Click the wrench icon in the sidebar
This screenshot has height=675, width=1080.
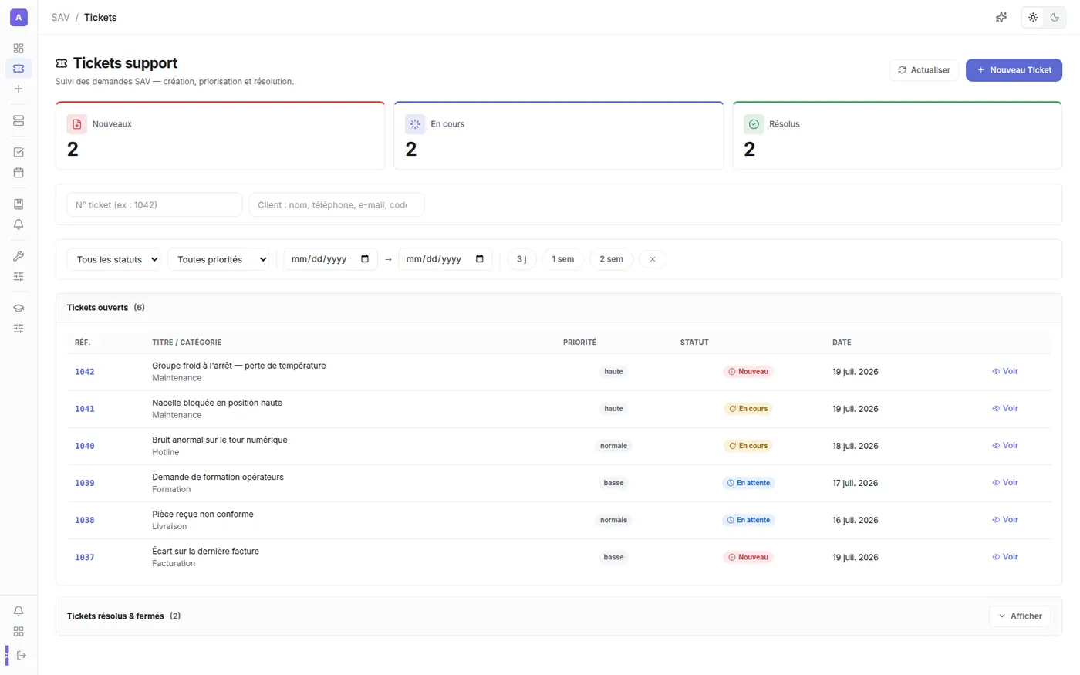(19, 256)
